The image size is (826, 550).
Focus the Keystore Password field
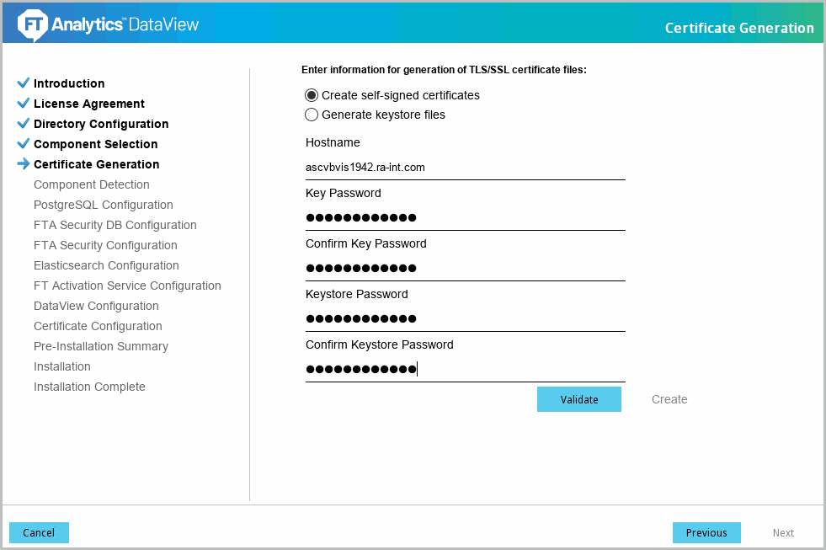pyautogui.click(x=465, y=319)
